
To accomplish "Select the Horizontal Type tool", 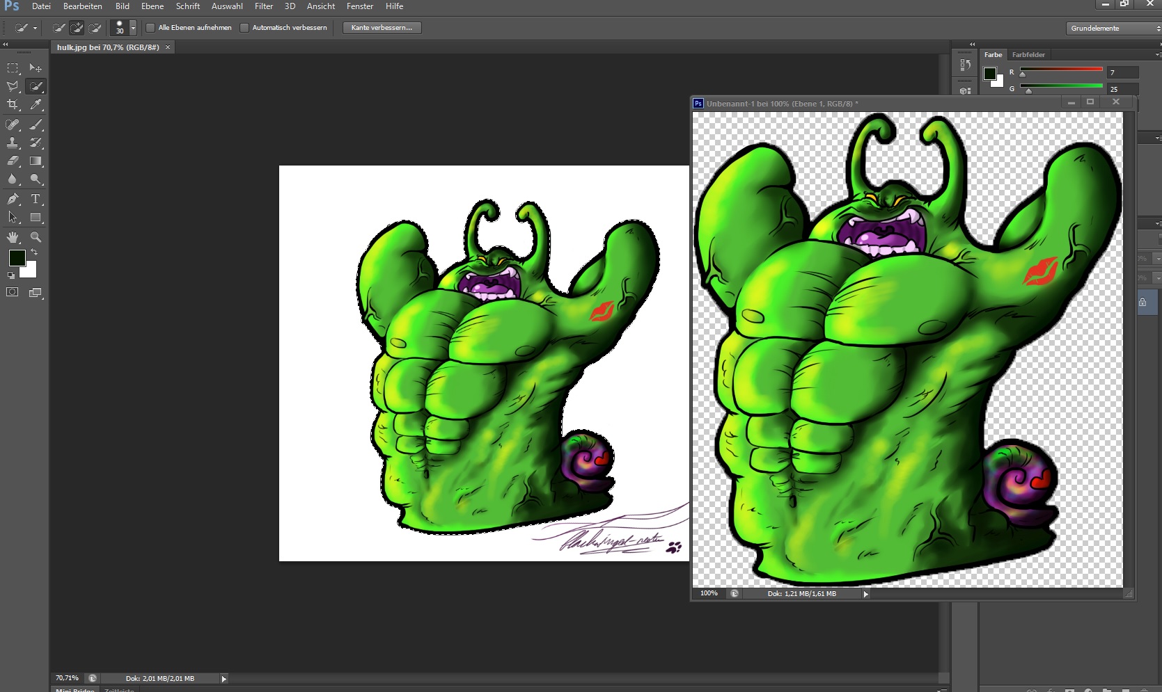I will click(x=36, y=199).
